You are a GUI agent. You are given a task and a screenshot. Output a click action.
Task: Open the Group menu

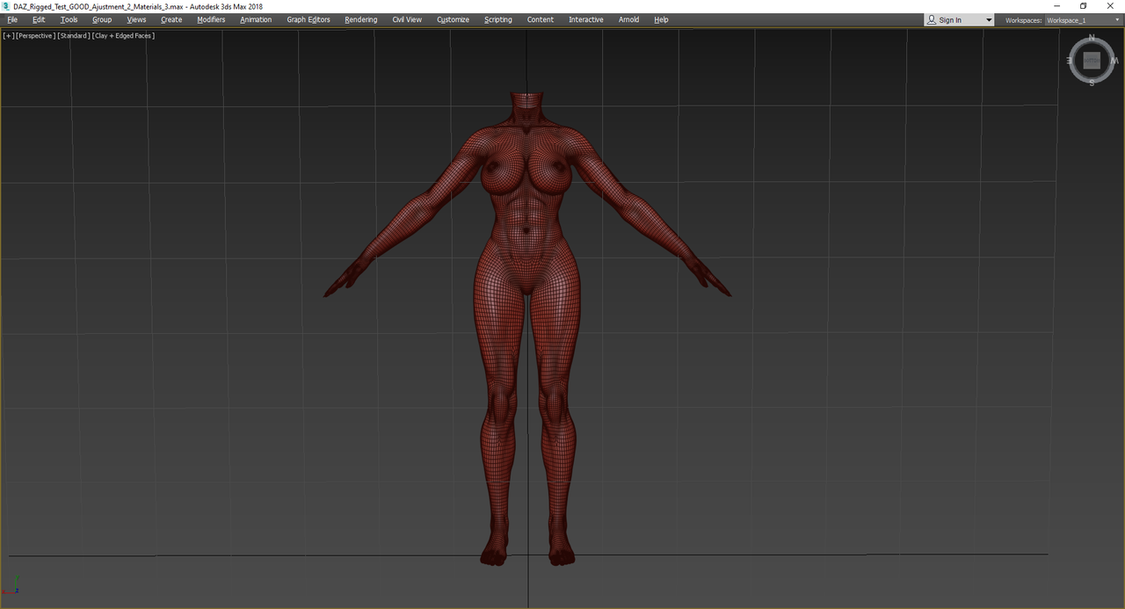(102, 19)
